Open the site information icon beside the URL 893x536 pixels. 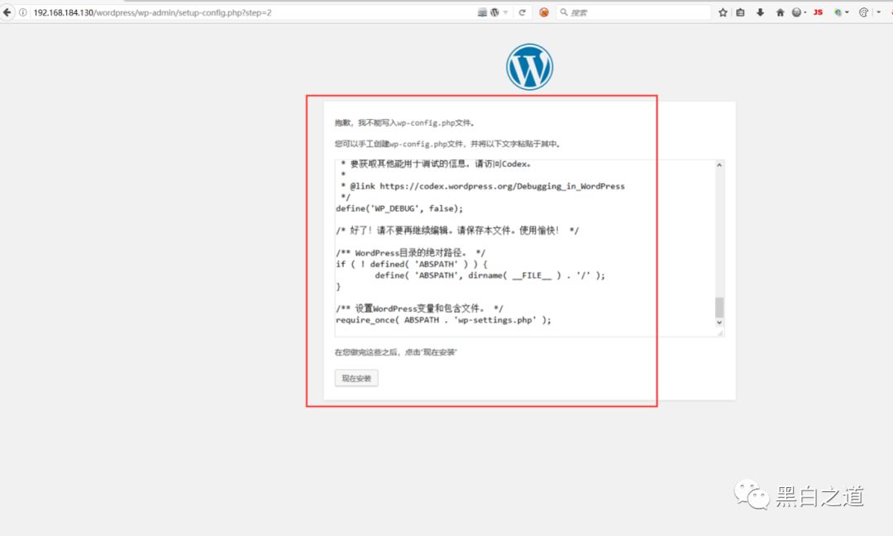pyautogui.click(x=23, y=12)
